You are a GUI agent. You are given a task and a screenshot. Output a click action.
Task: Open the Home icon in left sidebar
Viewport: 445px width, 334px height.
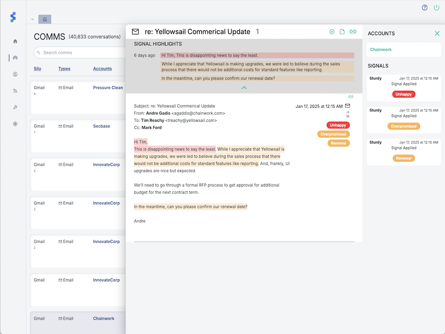tap(15, 41)
